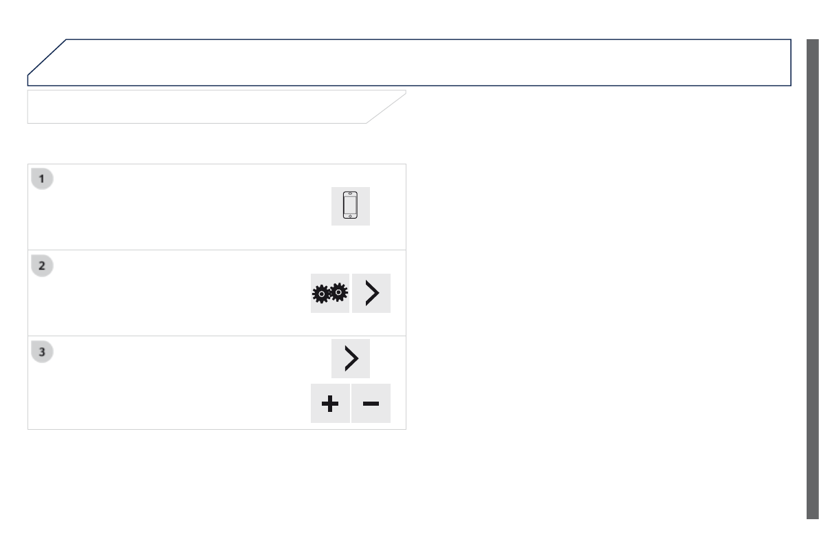Tap the smartphone icon in step 1

click(x=350, y=206)
